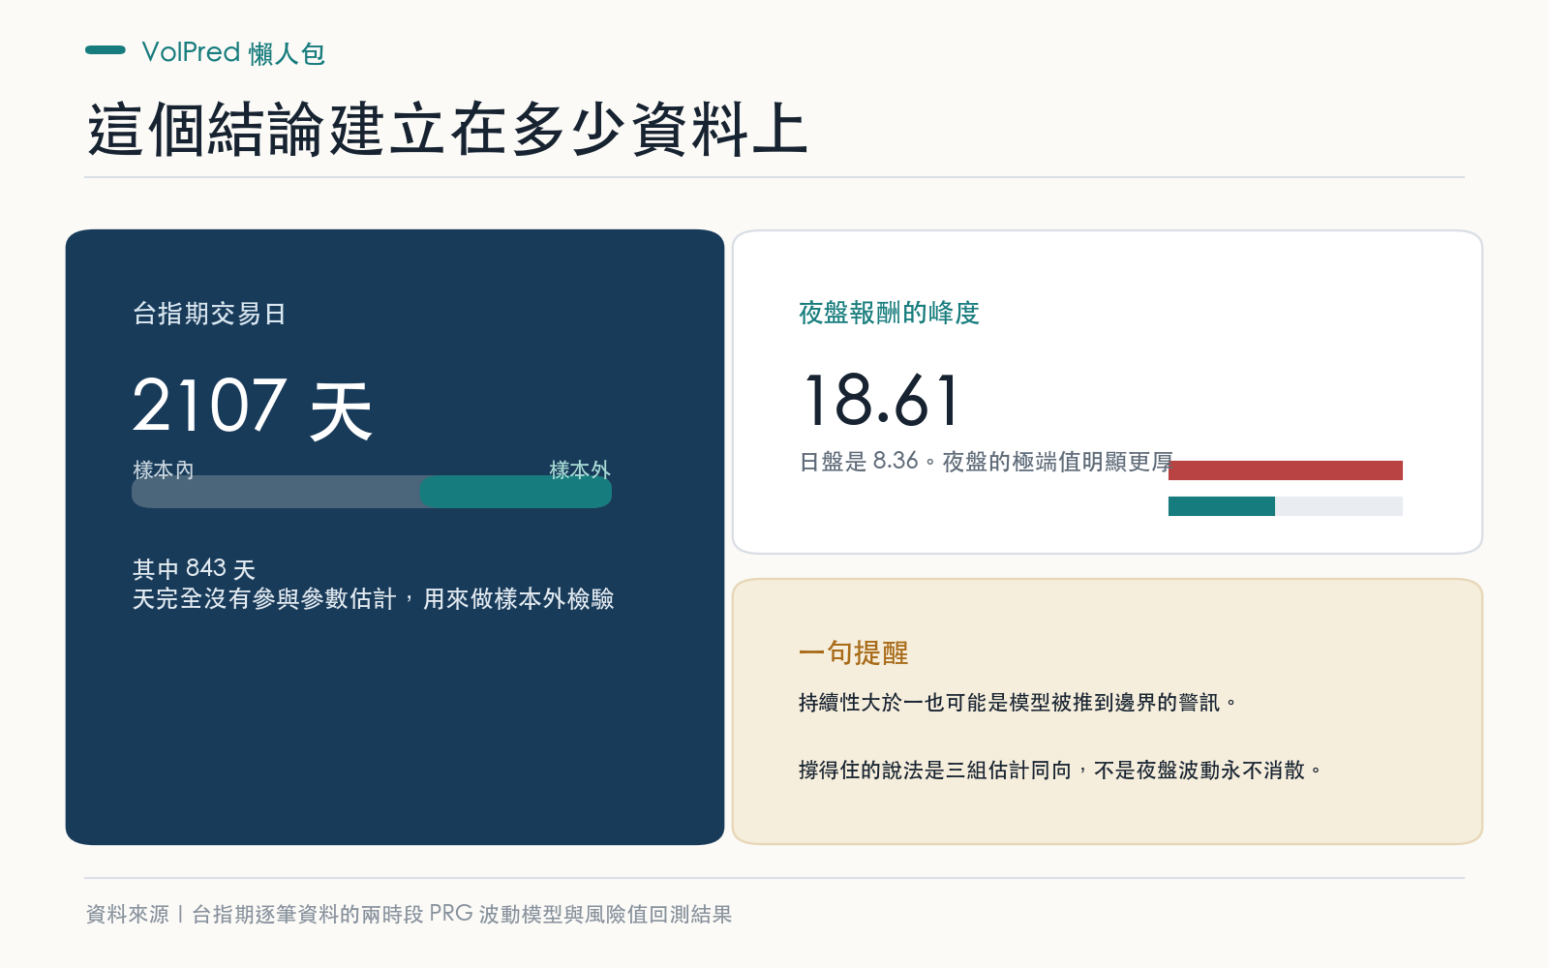The image size is (1549, 968).
Task: Click the line 天完全沒有參與參數估計，用來做樣本外檢驗
Action: 373,599
